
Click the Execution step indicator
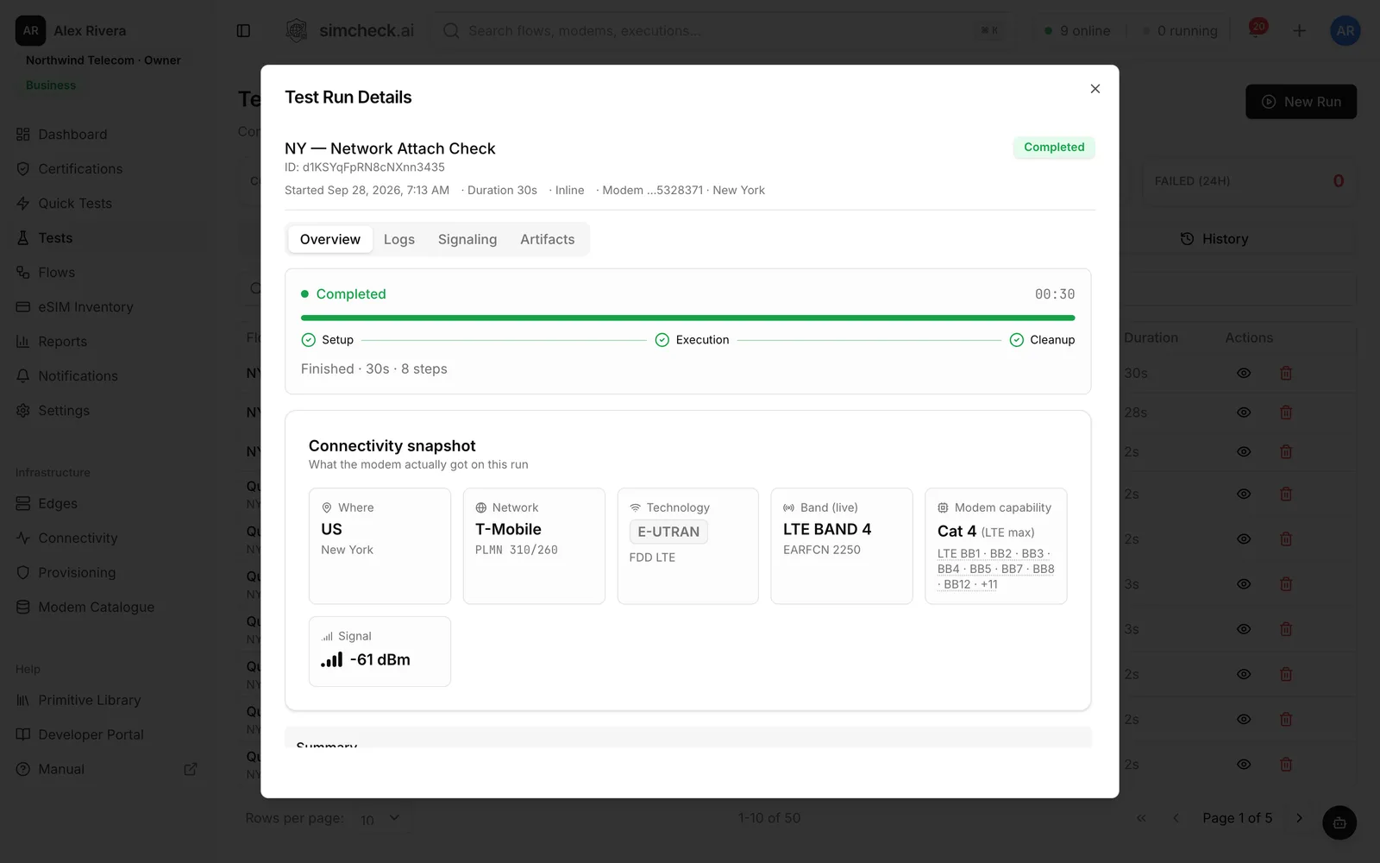click(x=693, y=340)
